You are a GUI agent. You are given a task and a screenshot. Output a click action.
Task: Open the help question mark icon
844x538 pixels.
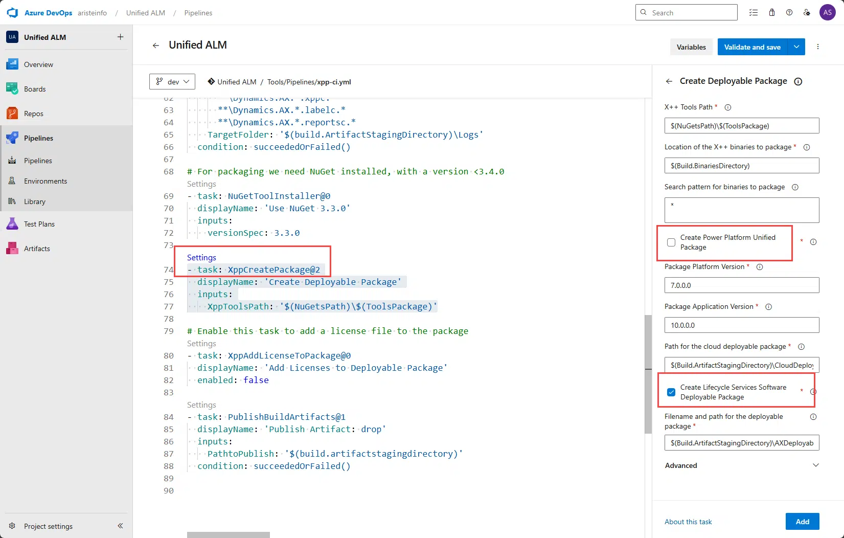(x=789, y=13)
